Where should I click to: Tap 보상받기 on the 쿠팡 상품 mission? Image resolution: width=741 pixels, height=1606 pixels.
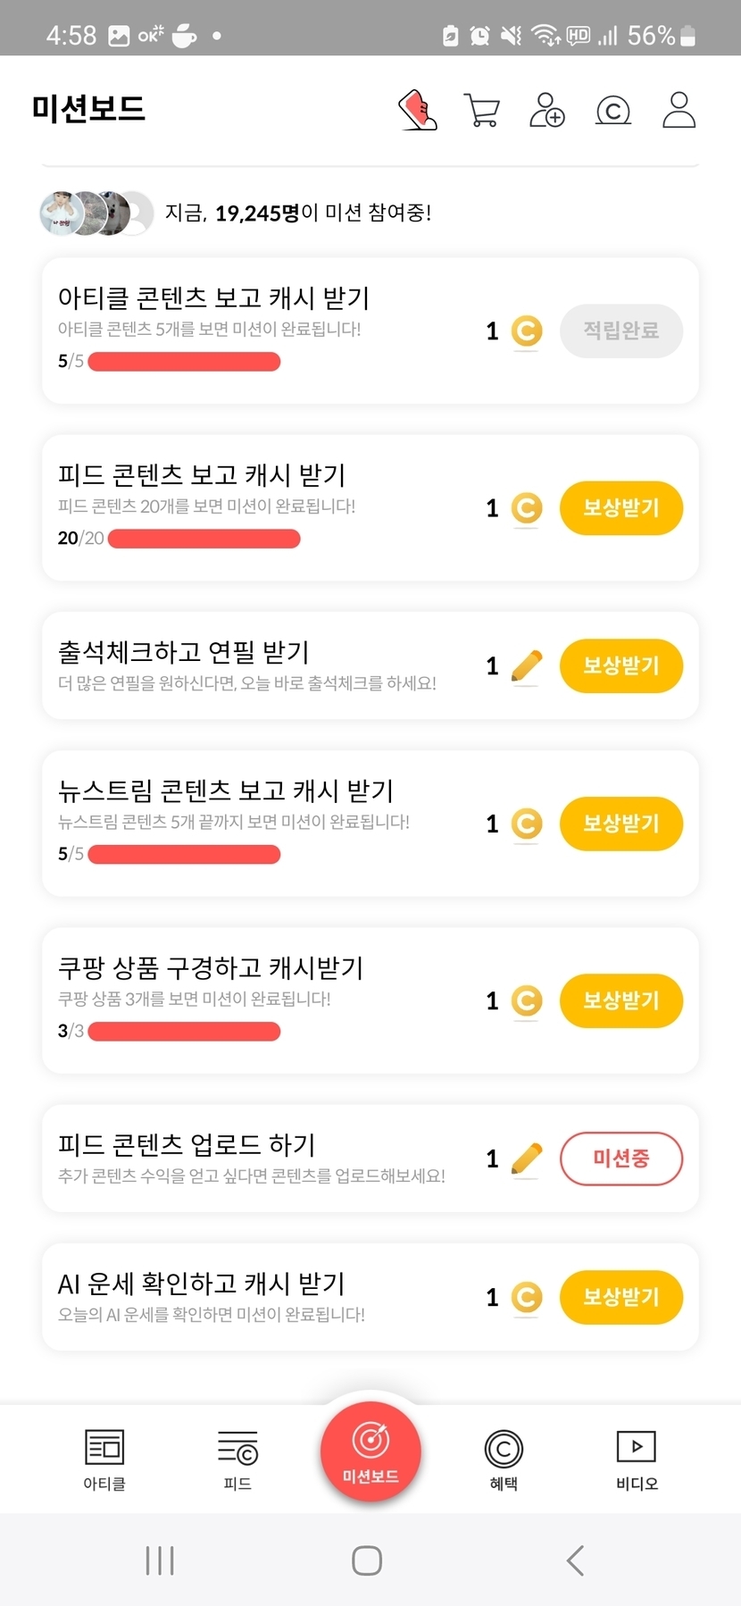620,1000
